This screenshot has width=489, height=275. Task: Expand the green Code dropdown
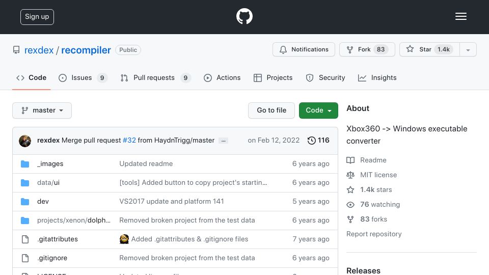click(318, 111)
